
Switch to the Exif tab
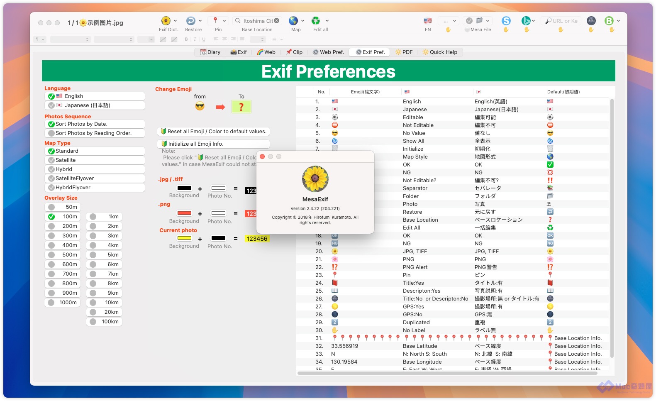[x=239, y=52]
